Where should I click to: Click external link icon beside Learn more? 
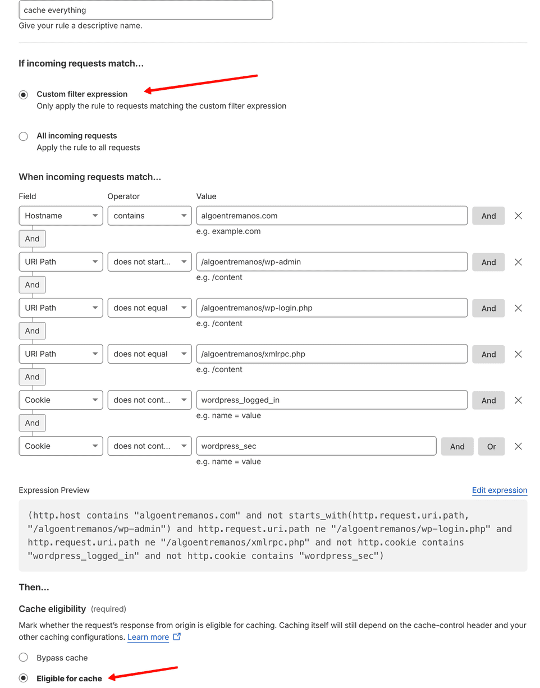177,637
